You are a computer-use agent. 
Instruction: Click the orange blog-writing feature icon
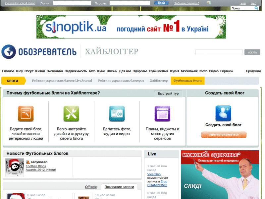(26, 113)
